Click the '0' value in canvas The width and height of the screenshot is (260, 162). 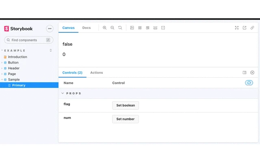(x=64, y=54)
